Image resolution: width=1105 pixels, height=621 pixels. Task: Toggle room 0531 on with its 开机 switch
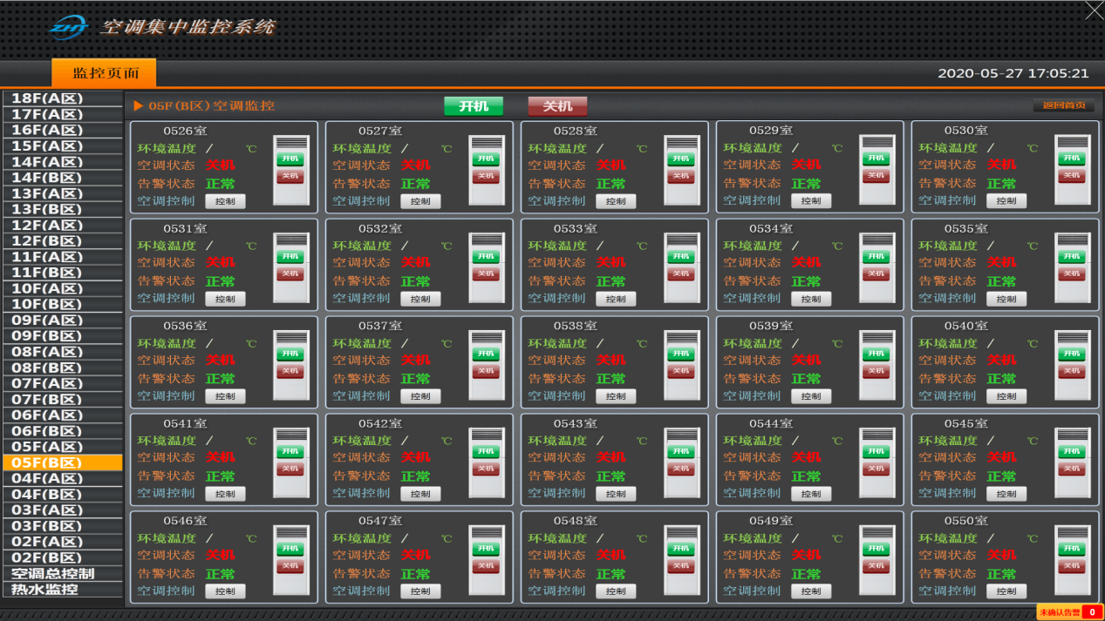pyautogui.click(x=291, y=255)
